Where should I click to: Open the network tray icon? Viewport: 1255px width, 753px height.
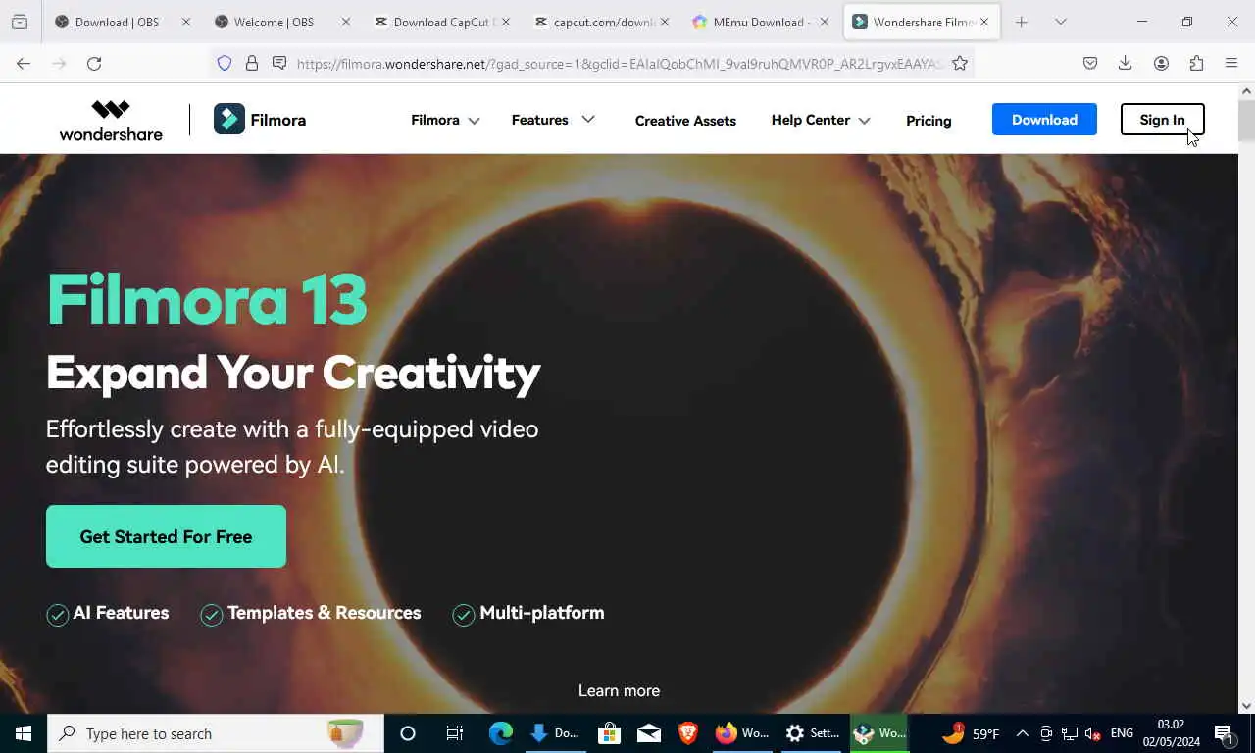pyautogui.click(x=1070, y=733)
